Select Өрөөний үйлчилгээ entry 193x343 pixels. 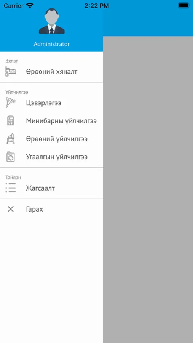tap(51, 139)
